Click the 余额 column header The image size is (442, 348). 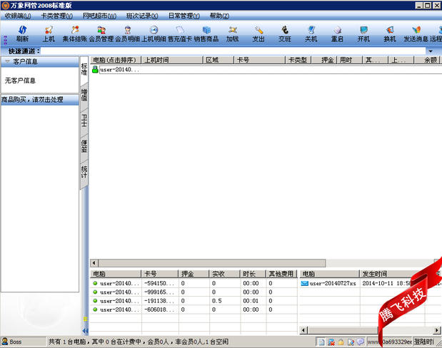point(427,60)
